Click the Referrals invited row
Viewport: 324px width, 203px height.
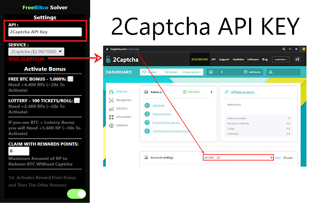pos(259,118)
